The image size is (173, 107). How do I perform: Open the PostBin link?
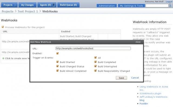tap(144, 104)
